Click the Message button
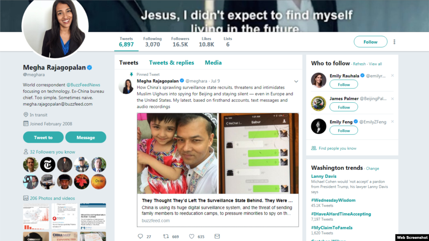 86,137
